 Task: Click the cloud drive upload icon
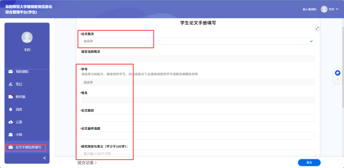11,122
